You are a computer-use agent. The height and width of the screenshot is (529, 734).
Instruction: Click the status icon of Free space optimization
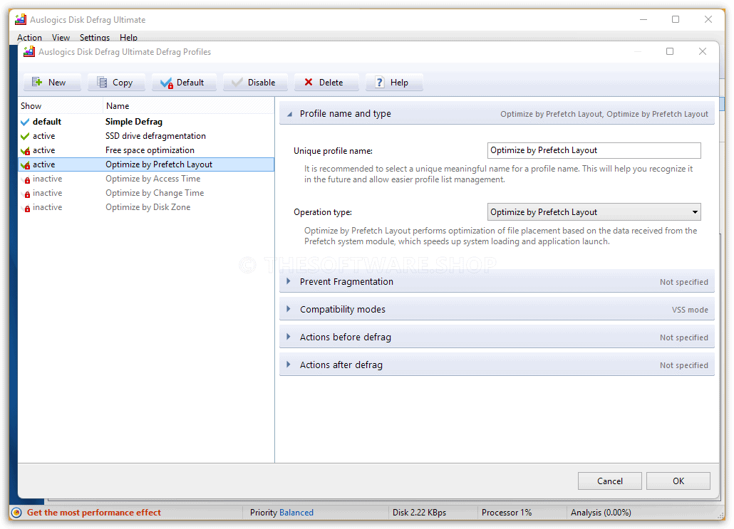25,151
